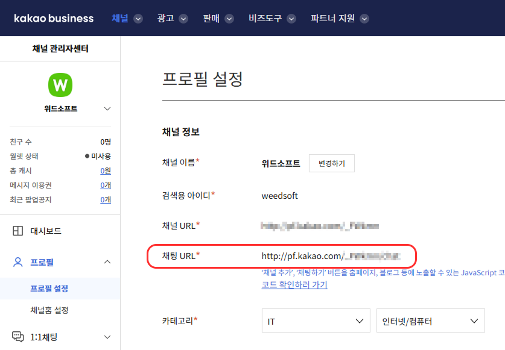Click the 채널 이름 위드소프트 value

(281, 163)
